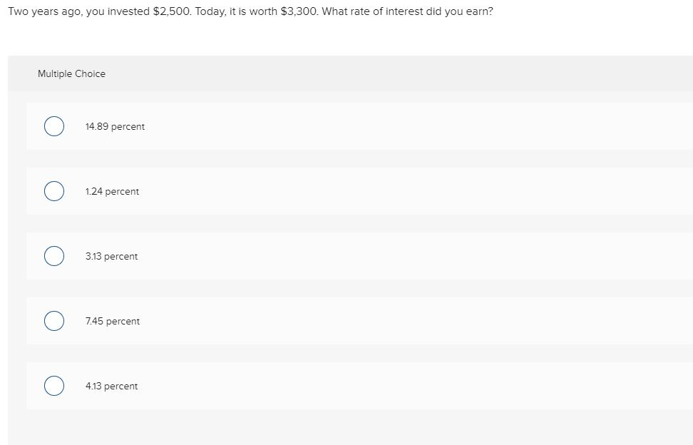Select the 7.45 percent radio button

click(54, 321)
